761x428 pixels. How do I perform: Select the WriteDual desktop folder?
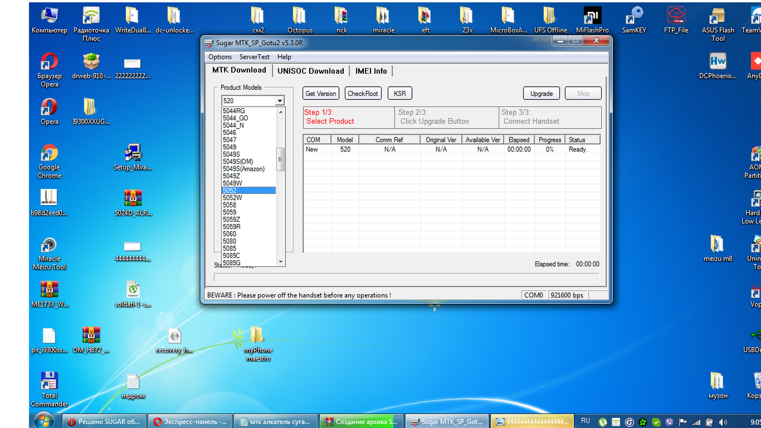pos(133,20)
